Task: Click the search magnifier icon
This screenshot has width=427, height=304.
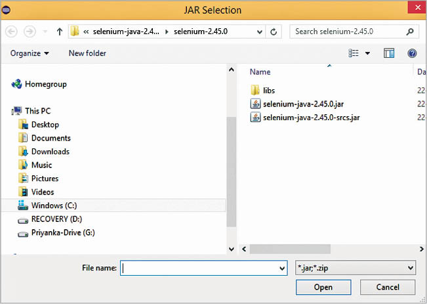Action: tap(410, 32)
